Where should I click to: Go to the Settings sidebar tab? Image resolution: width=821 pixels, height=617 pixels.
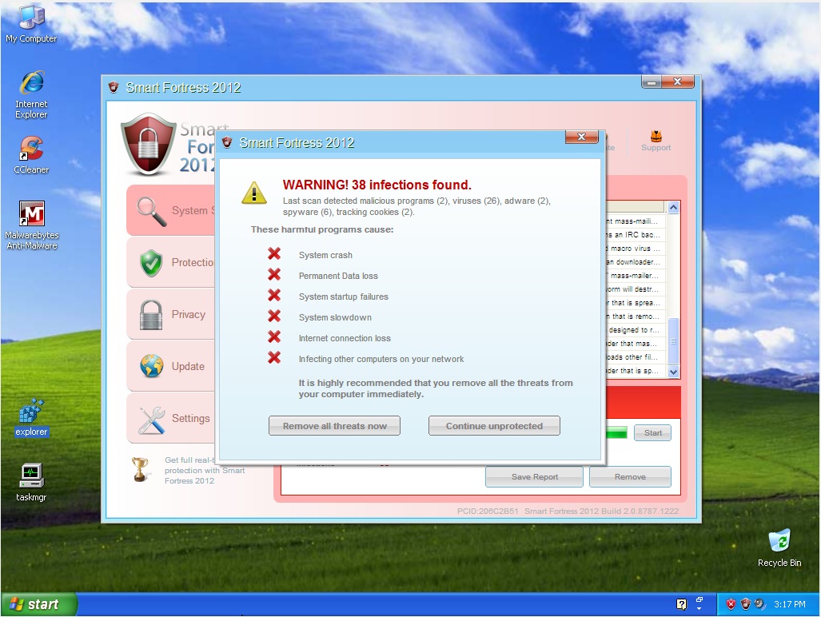[171, 418]
